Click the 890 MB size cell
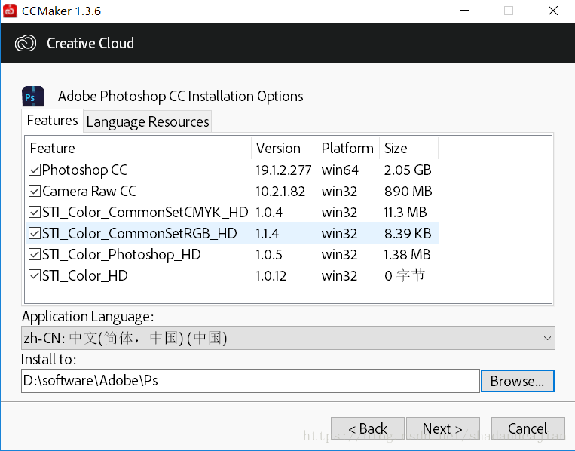The image size is (575, 451). click(408, 192)
